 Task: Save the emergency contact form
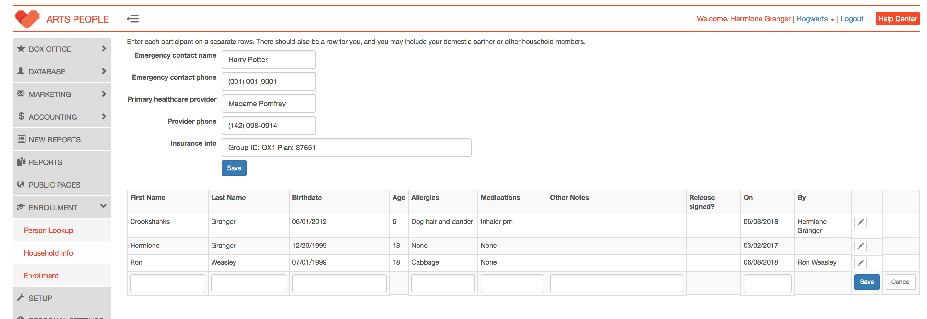(x=234, y=168)
